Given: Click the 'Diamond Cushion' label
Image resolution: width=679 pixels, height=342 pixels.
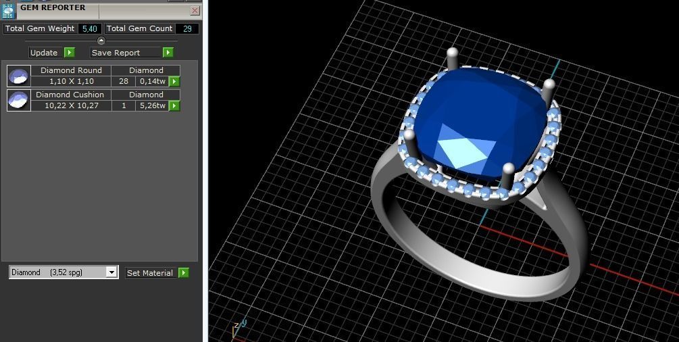Looking at the screenshot, I should pyautogui.click(x=70, y=95).
